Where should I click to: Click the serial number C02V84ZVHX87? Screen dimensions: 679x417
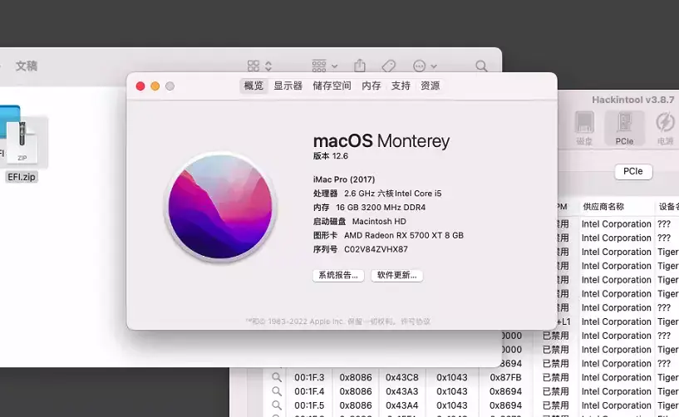pos(376,249)
